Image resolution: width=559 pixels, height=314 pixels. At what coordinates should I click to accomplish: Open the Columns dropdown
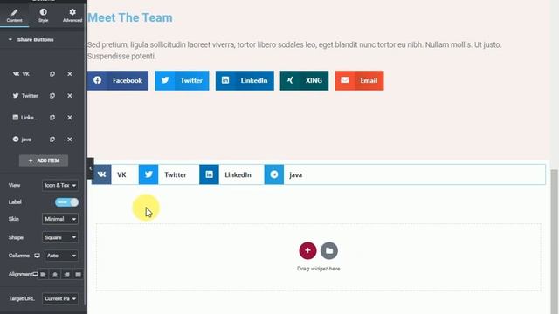[61, 256]
